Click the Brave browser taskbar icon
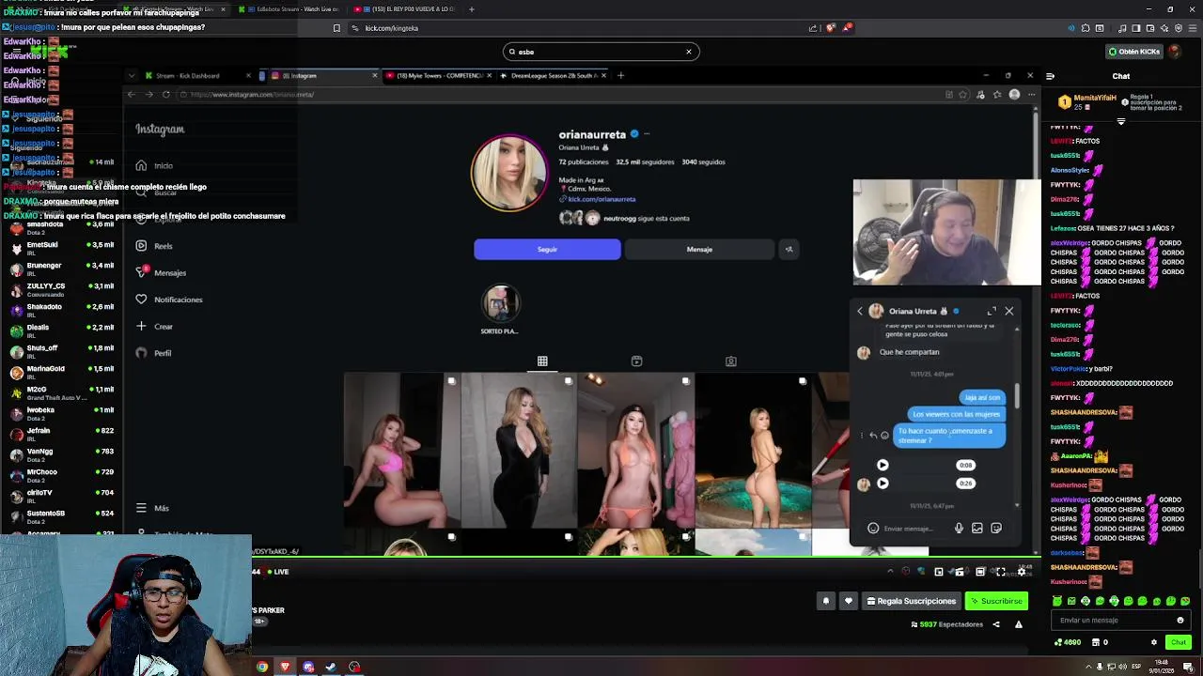This screenshot has height=676, width=1203. (285, 667)
